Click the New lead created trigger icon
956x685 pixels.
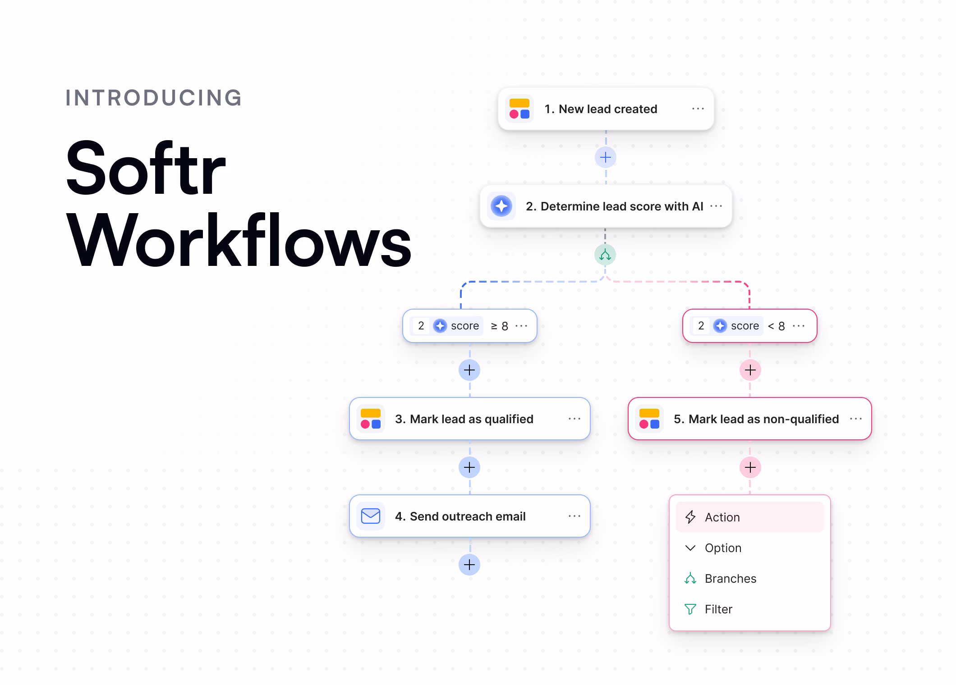click(x=519, y=108)
